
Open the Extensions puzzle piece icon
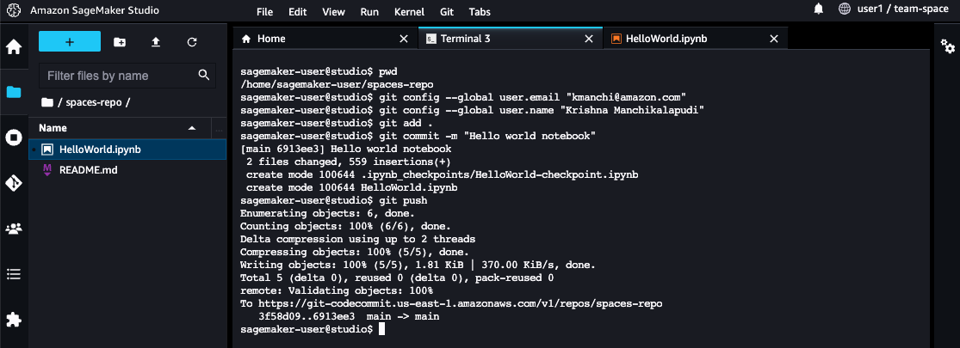click(x=14, y=320)
